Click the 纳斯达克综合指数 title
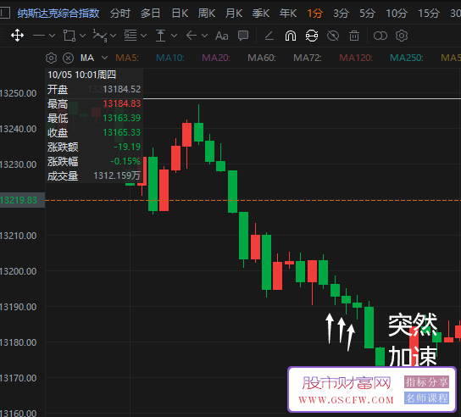The width and height of the screenshot is (461, 417). [x=58, y=14]
